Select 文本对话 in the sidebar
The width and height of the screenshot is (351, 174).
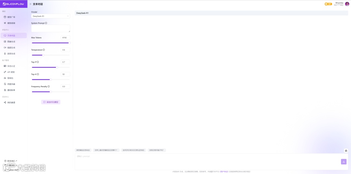(14, 35)
